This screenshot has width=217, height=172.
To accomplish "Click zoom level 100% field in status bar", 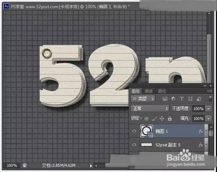I will (x=12, y=166).
